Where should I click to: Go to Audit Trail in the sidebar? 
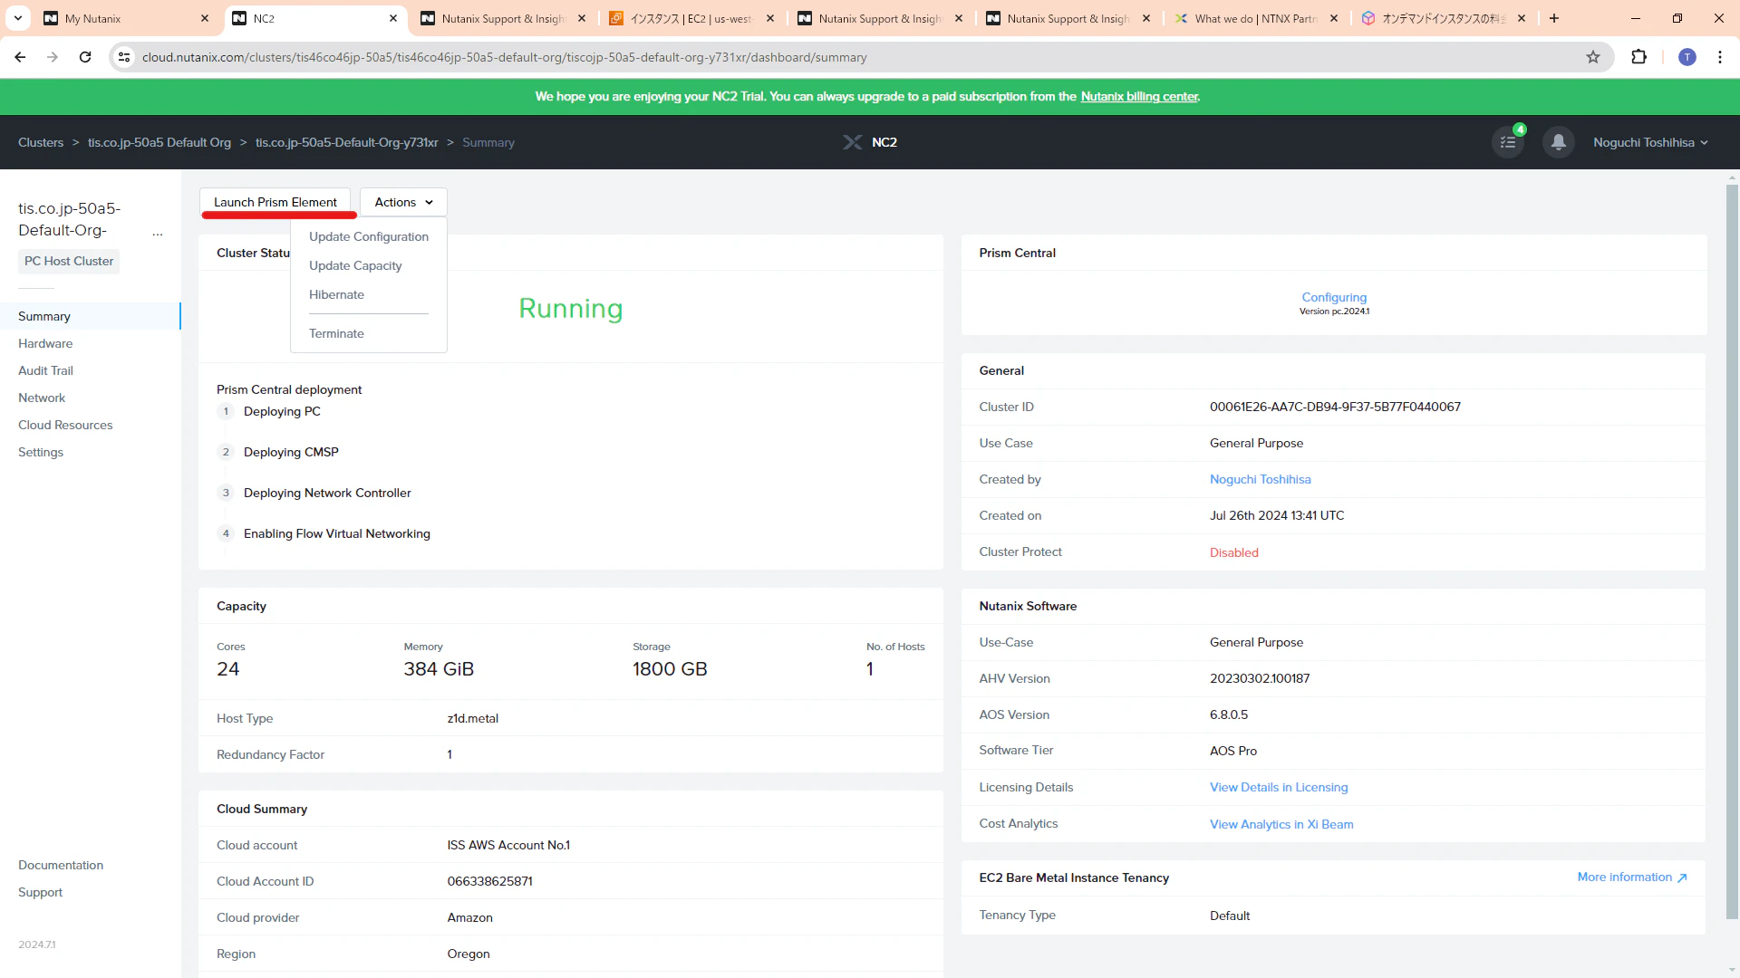tap(45, 370)
